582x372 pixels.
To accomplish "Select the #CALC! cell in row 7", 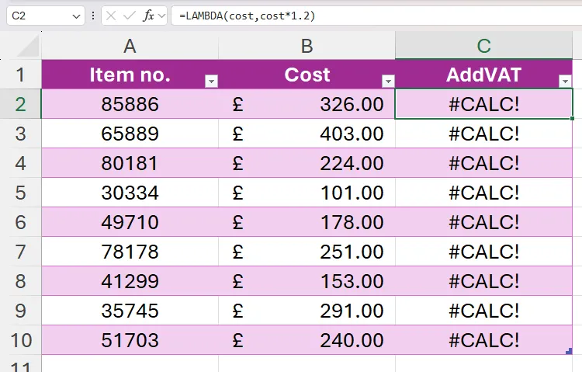I will tap(483, 252).
